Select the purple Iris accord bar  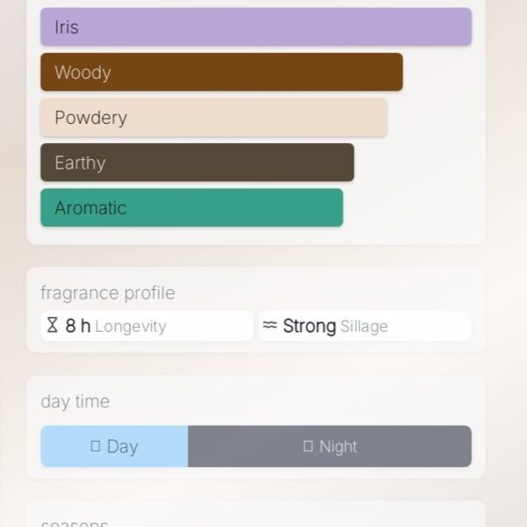coord(256,27)
